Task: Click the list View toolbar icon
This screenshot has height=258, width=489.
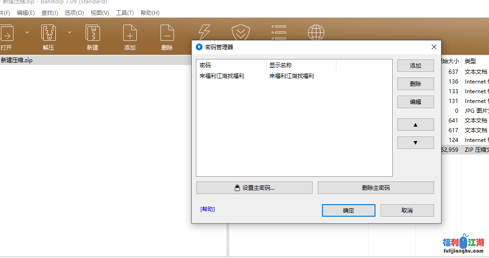Action: [279, 32]
